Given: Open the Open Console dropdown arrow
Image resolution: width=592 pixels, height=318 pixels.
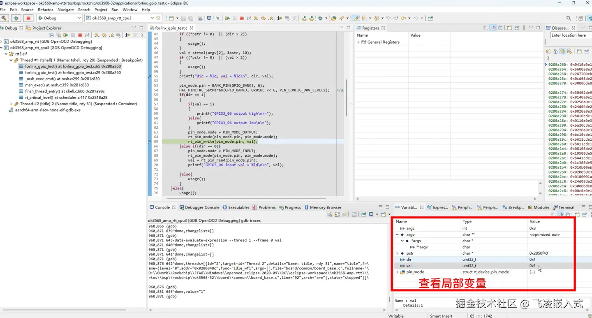Looking at the screenshot, I should (389, 214).
